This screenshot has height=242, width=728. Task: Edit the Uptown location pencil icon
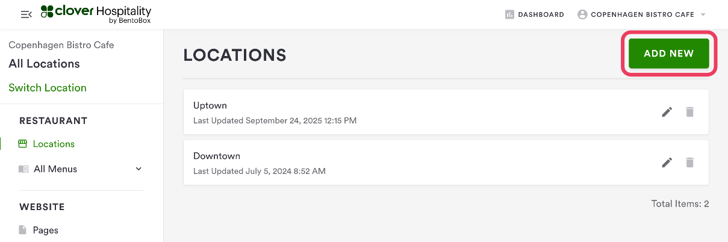click(x=667, y=112)
